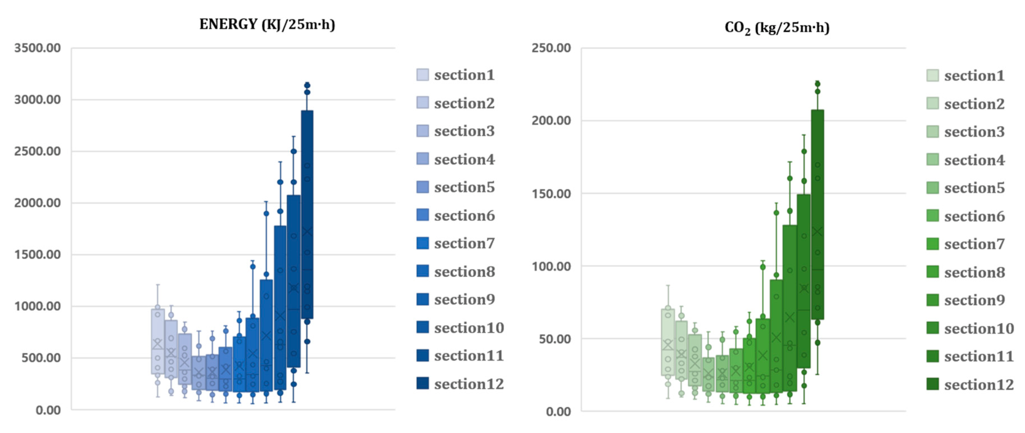Select the section3 label in ENERGY legend

pyautogui.click(x=464, y=131)
